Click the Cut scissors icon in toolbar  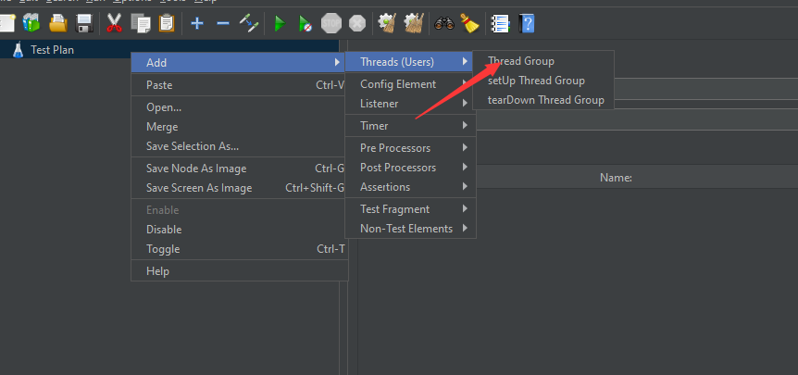pyautogui.click(x=115, y=23)
